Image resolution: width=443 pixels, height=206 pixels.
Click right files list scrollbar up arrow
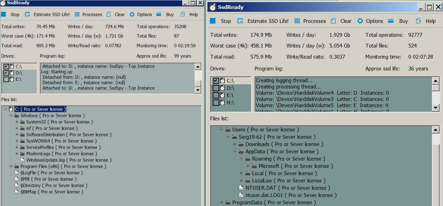[436, 130]
